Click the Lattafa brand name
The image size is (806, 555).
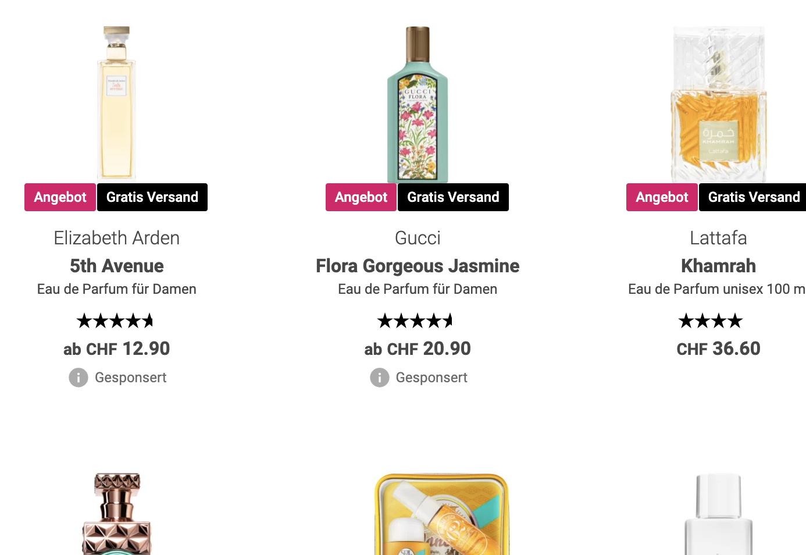[x=718, y=238]
